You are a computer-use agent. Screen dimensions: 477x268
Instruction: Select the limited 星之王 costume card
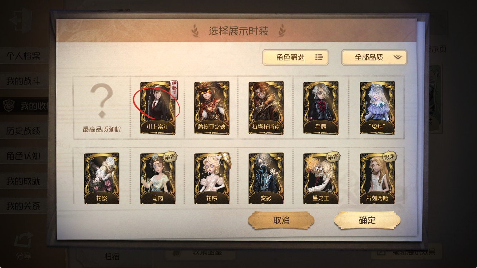coord(321,178)
